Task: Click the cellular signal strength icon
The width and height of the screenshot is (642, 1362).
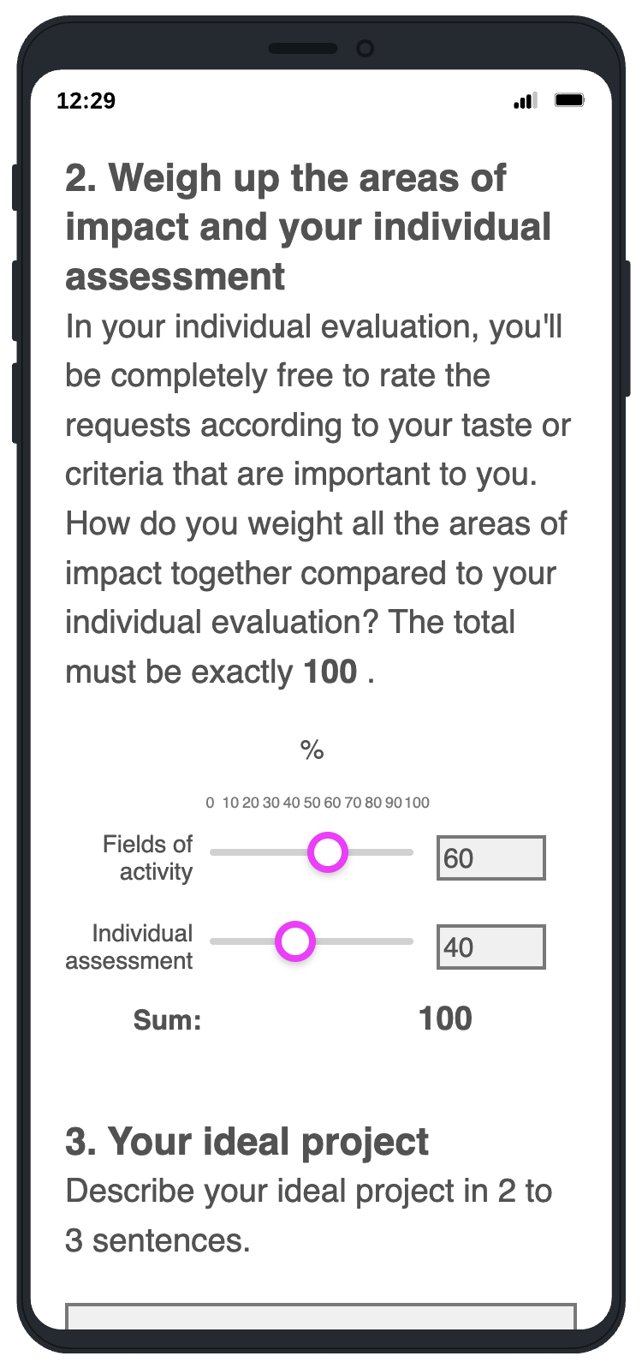Action: 525,101
